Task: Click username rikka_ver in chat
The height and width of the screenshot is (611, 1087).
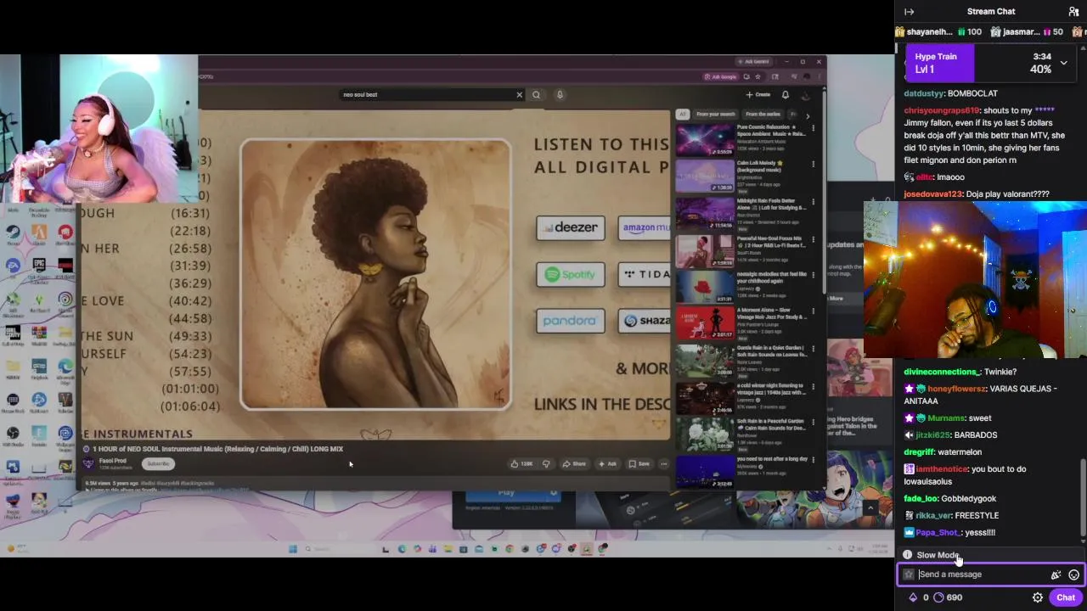Action: point(932,516)
